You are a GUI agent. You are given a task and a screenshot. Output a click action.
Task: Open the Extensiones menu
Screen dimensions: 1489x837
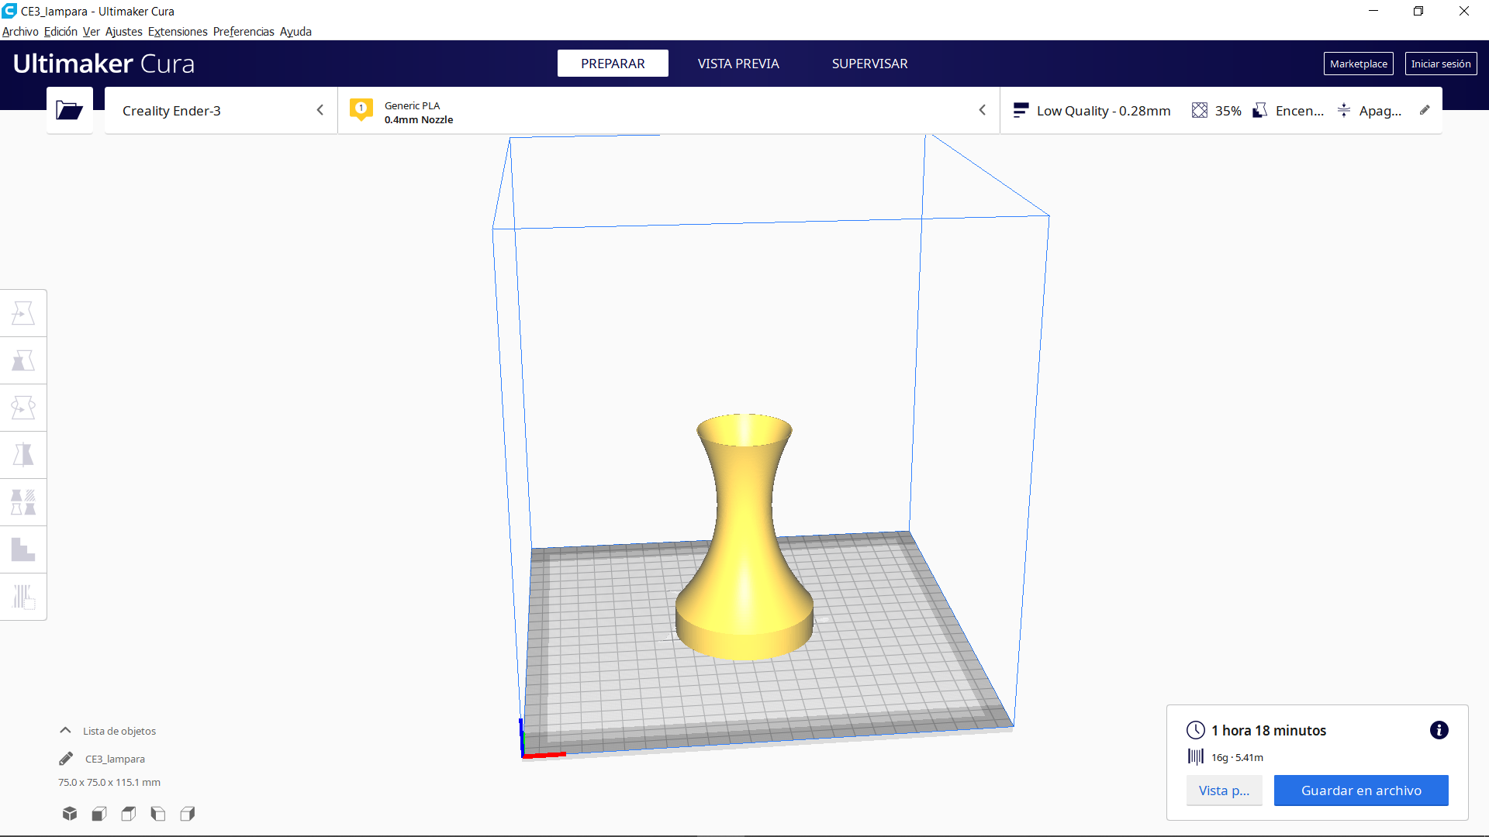click(x=177, y=31)
